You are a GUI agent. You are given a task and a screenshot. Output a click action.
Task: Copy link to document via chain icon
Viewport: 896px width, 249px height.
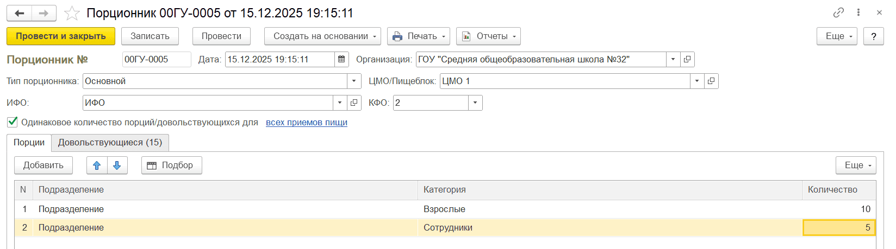tap(838, 12)
